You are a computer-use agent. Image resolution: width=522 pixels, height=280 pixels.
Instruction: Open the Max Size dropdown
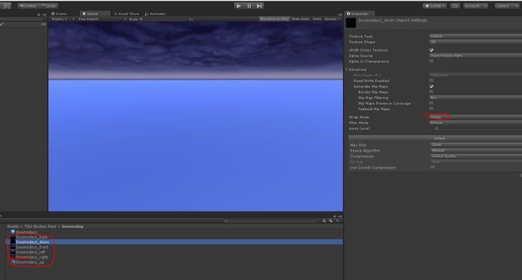click(x=476, y=145)
